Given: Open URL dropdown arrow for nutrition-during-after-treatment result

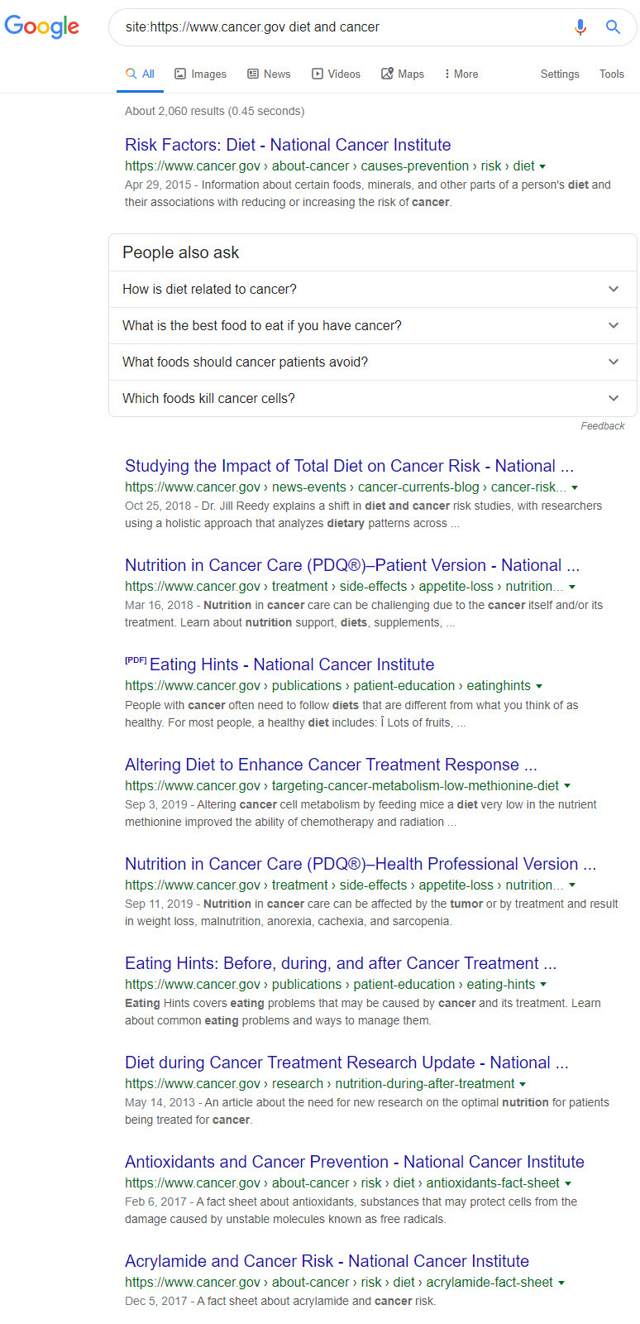Looking at the screenshot, I should point(523,1084).
